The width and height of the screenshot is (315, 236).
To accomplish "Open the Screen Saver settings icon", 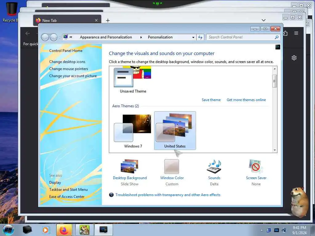I will click(256, 172).
